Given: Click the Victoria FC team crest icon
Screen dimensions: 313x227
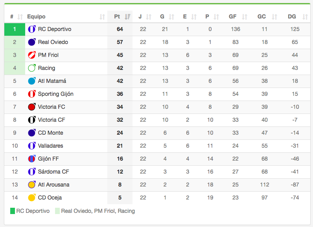Looking at the screenshot, I should pos(32,107).
